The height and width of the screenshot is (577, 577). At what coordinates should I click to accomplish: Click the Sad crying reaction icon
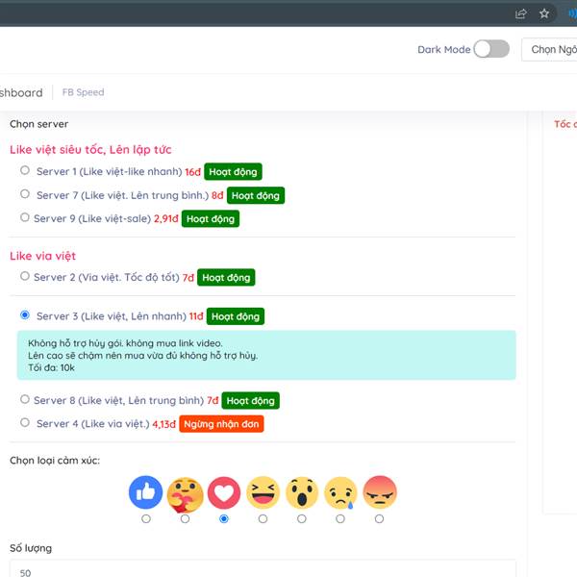pos(340,492)
